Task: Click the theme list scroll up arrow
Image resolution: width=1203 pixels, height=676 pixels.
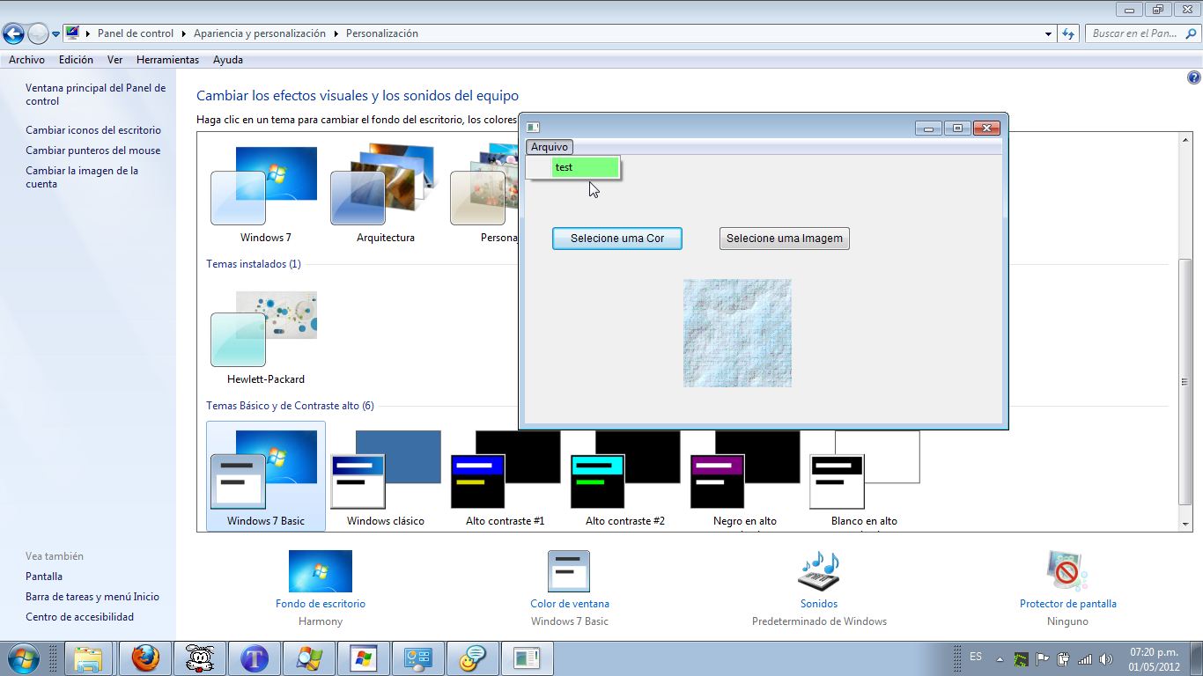Action: 1185,140
